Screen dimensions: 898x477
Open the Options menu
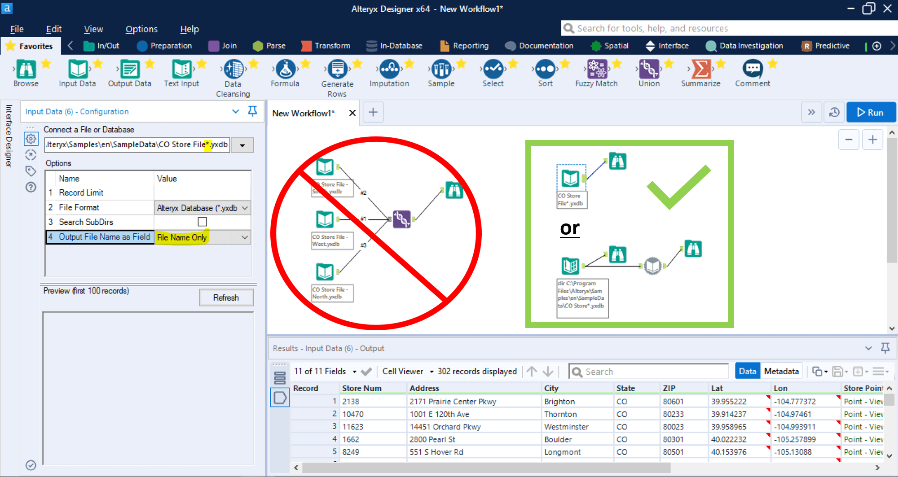pyautogui.click(x=141, y=29)
